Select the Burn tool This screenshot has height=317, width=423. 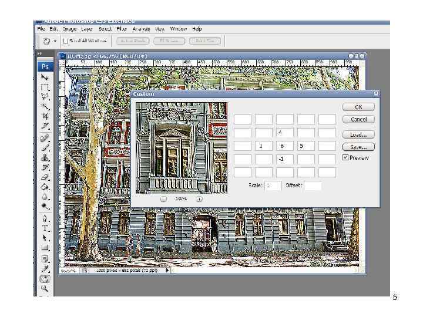[x=45, y=206]
